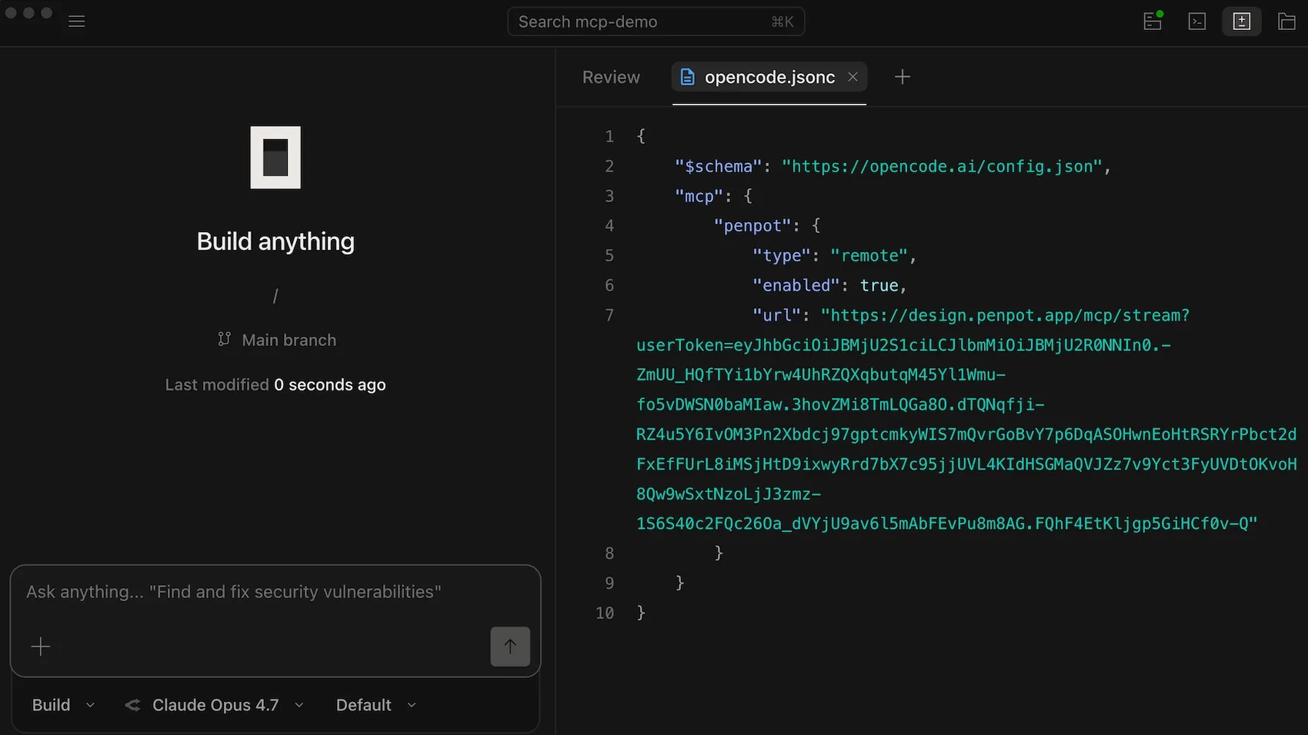Click the "url" key on line 7

777,316
